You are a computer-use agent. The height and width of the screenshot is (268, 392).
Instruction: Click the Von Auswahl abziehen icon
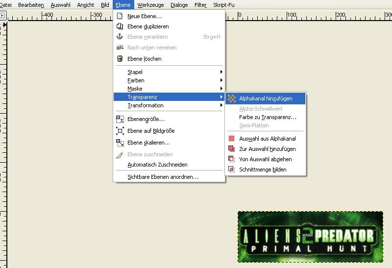click(x=232, y=159)
